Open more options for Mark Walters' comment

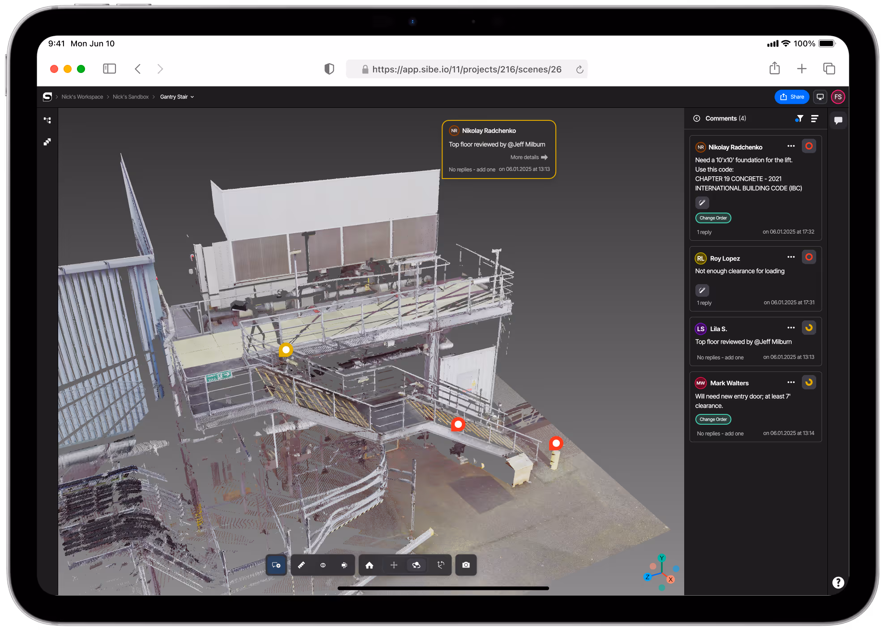pyautogui.click(x=791, y=383)
